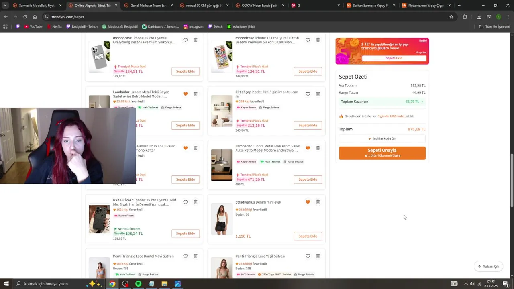Image resolution: width=514 pixels, height=289 pixels.
Task: Add Elit ahşap raf to cart
Action: click(x=308, y=125)
